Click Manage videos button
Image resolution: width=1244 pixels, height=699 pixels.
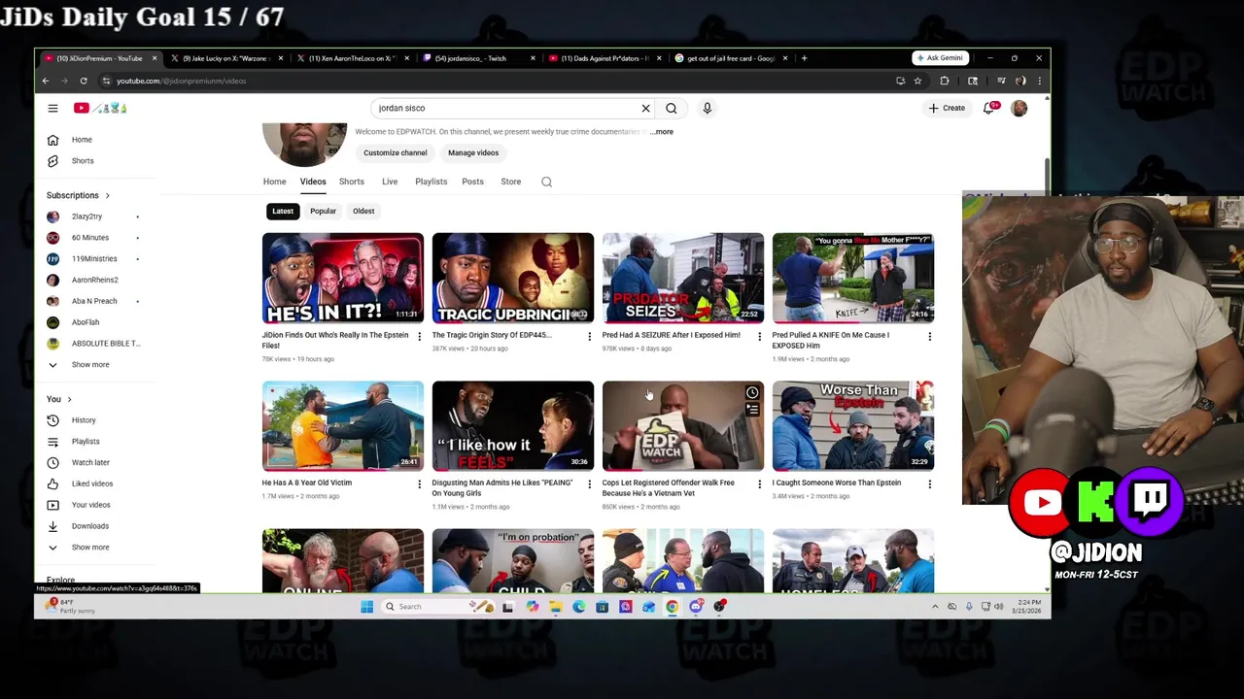pos(473,152)
